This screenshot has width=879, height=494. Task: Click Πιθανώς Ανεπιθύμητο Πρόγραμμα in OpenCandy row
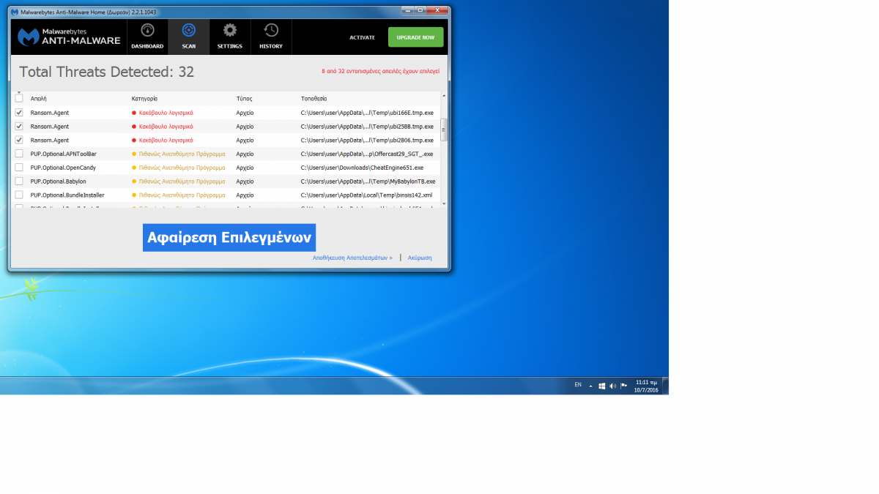tap(182, 168)
